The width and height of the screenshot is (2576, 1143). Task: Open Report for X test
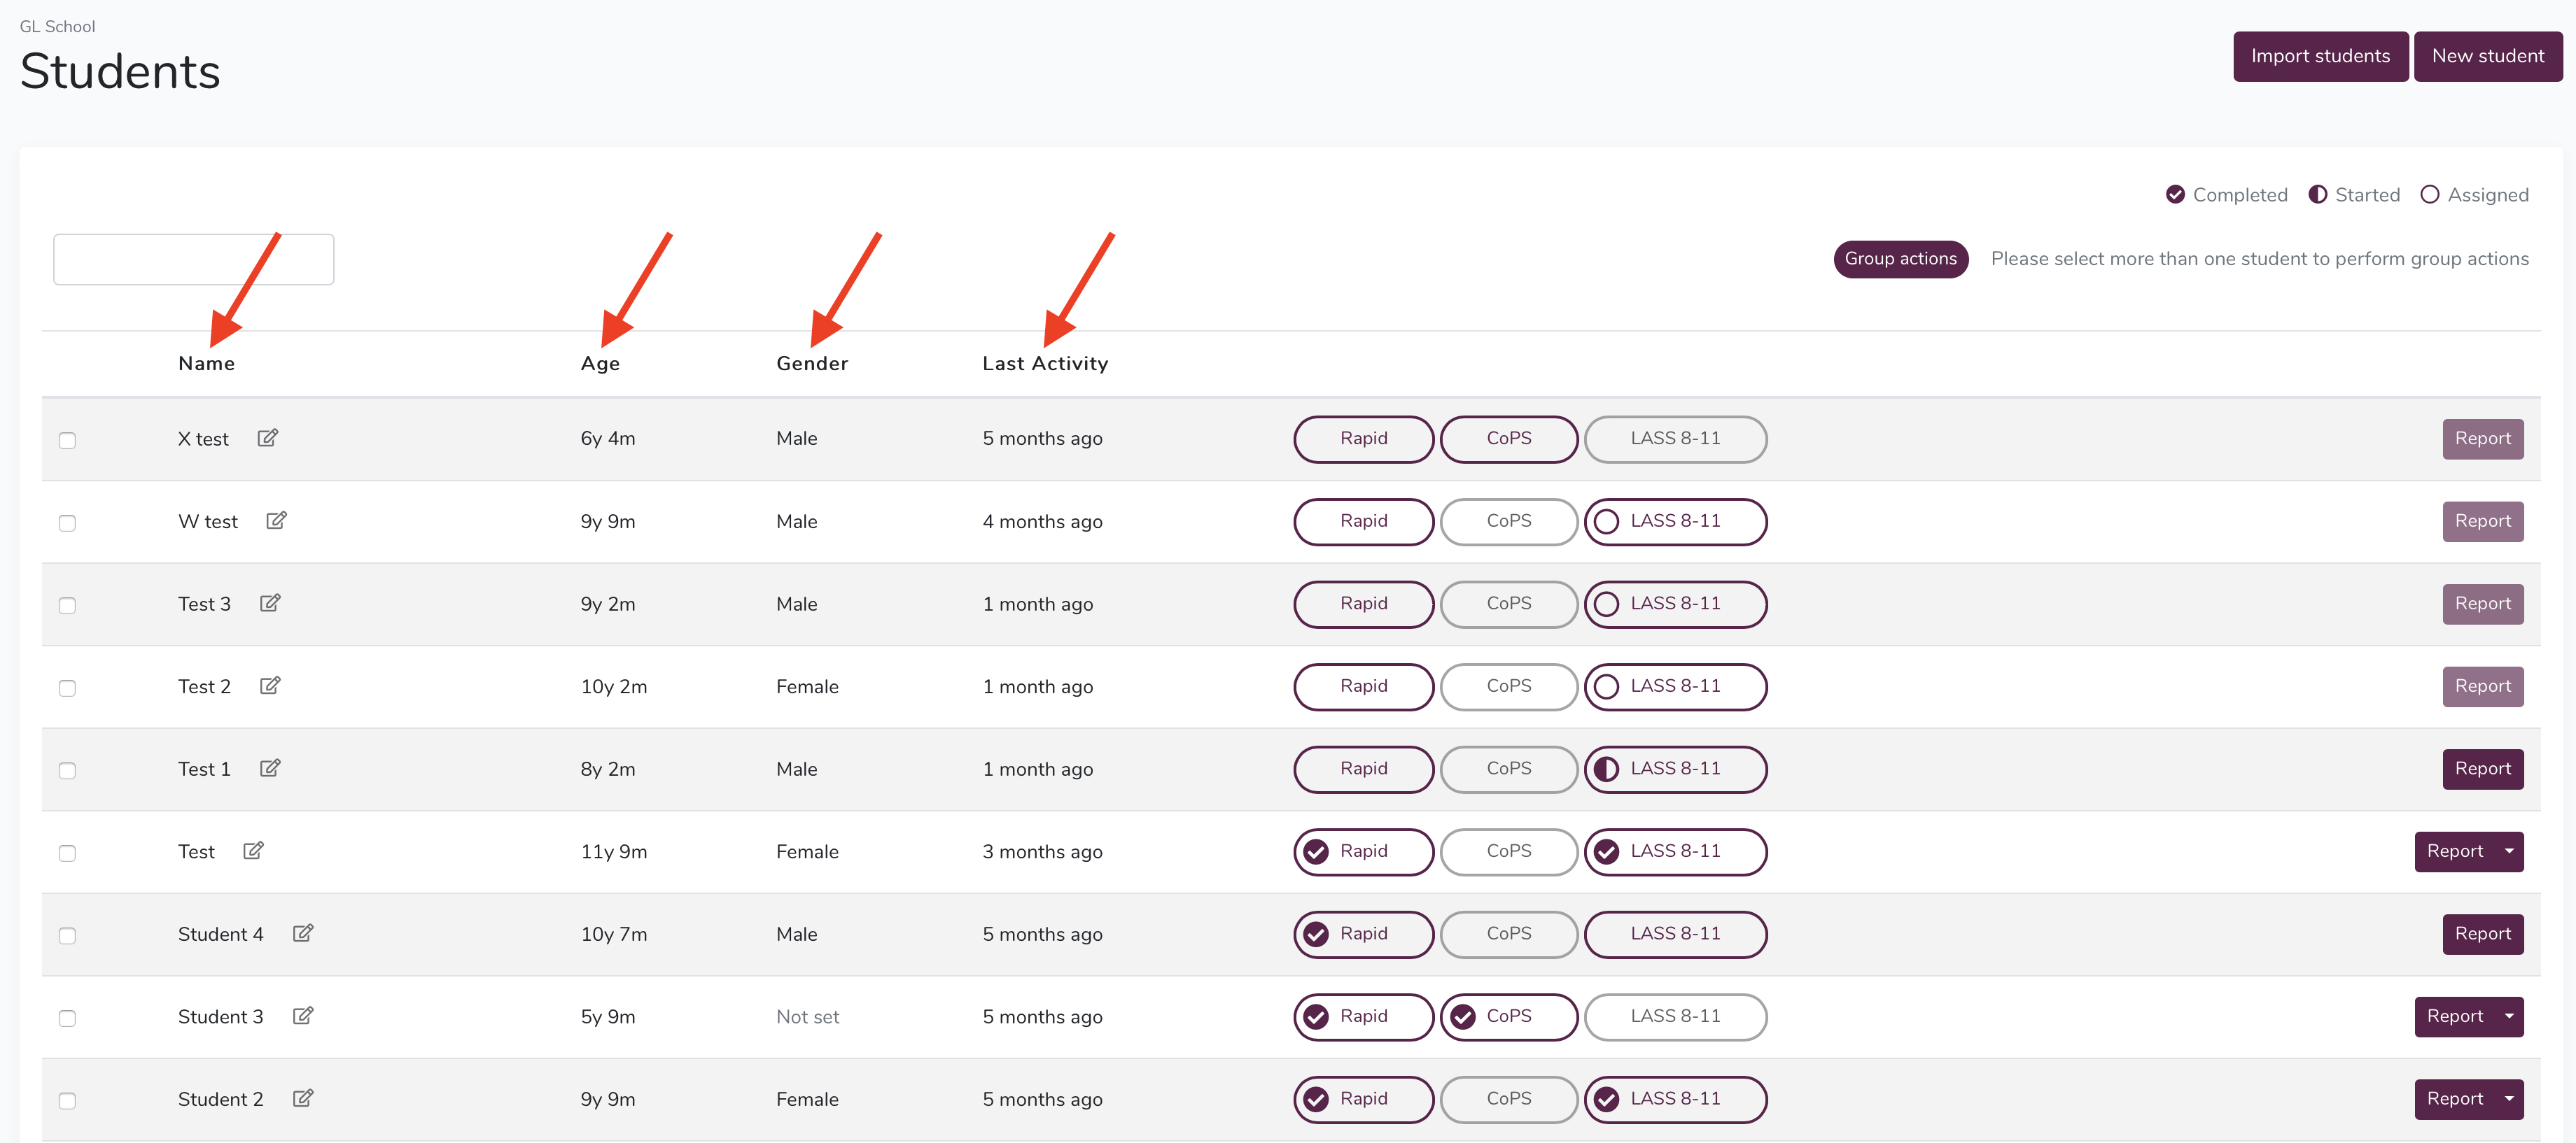(2482, 439)
